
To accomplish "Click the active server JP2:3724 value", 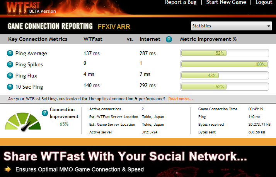I will [x=150, y=132].
